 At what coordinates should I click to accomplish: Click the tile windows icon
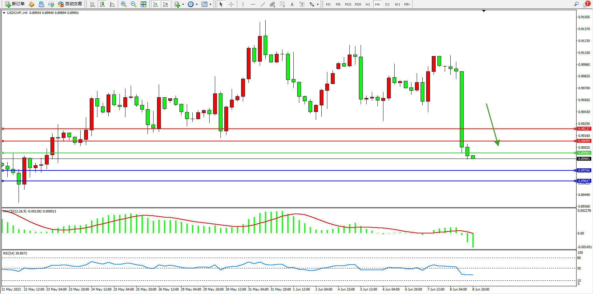click(143, 4)
